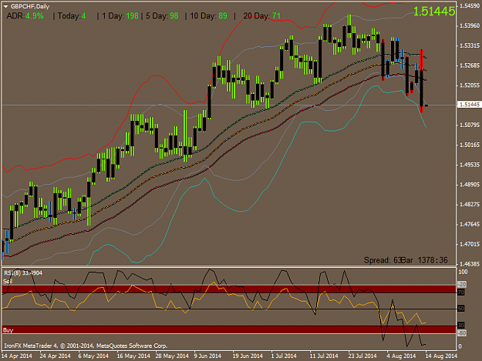Open the GBPCHF,Daily chart dropdown triangle
The width and height of the screenshot is (482, 361).
click(x=5, y=6)
